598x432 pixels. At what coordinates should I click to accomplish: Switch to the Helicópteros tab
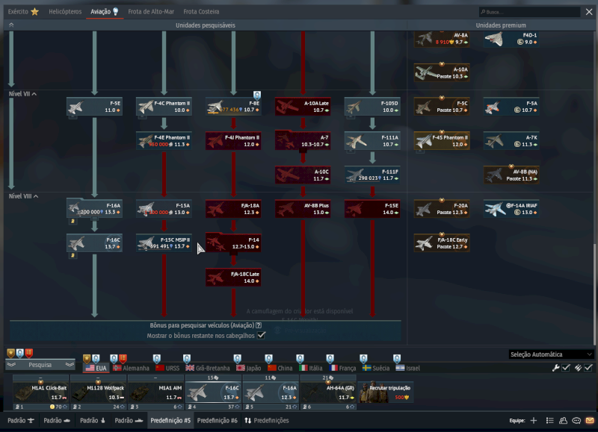point(66,12)
